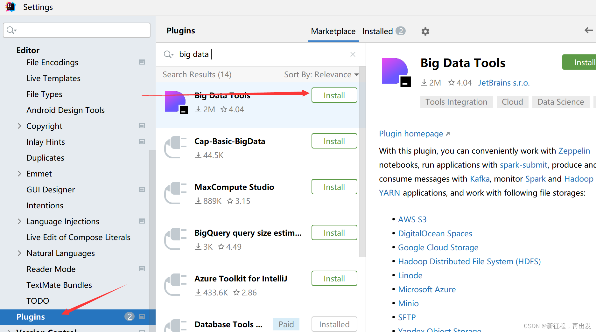
Task: Click project-level icon beside Reader Mode
Action: click(x=142, y=269)
